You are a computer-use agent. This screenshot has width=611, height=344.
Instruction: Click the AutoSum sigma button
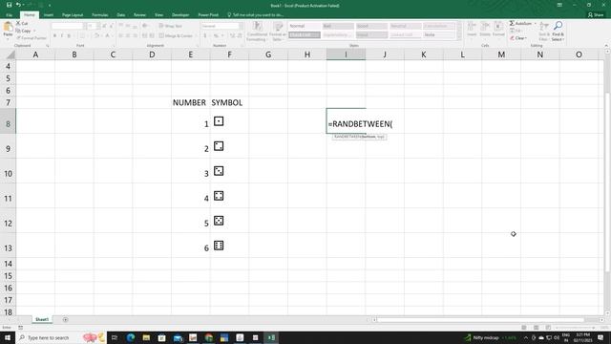[520, 23]
